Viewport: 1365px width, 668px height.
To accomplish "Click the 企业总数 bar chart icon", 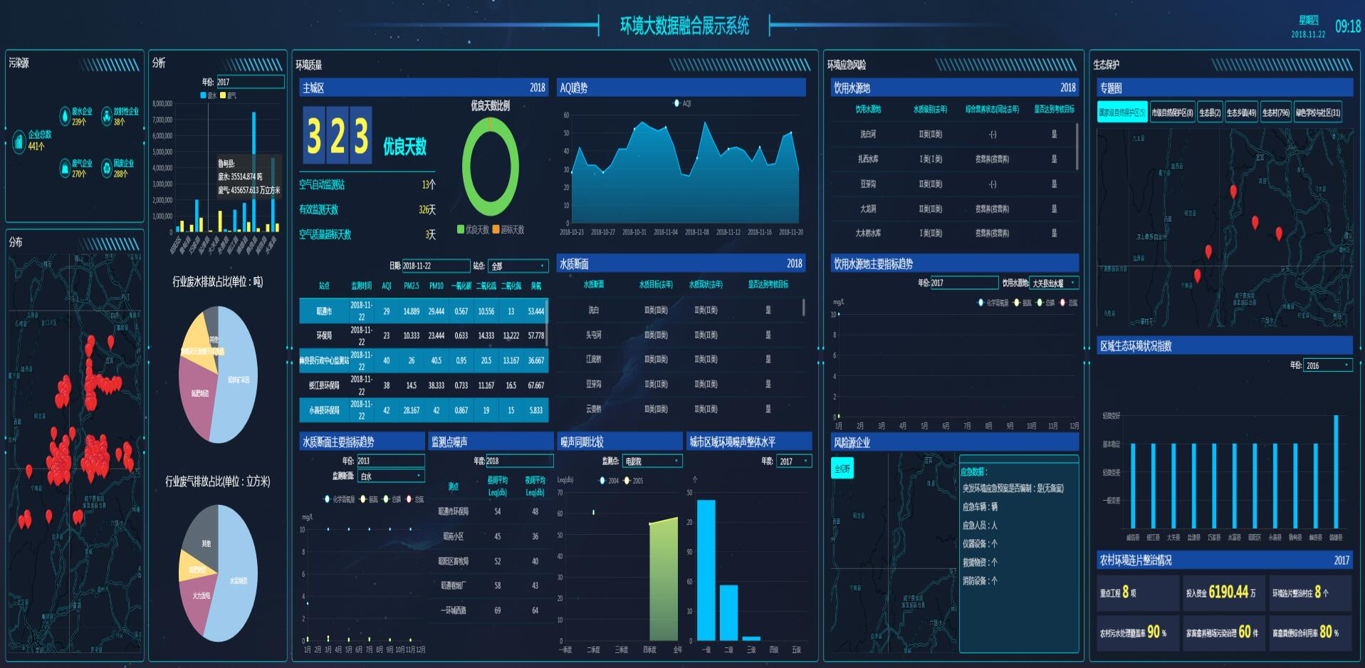I will [19, 141].
